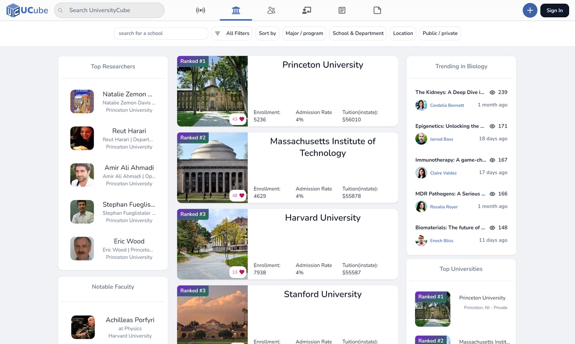Open Achilleas Porfyri faculty name
The width and height of the screenshot is (575, 344).
(x=130, y=320)
